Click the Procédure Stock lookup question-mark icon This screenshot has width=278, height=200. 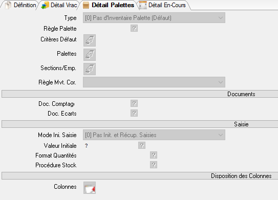tap(154, 165)
